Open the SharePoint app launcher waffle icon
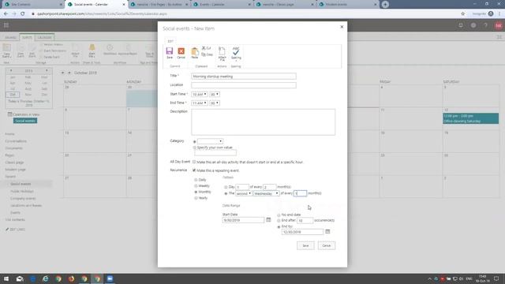This screenshot has height=284, width=505. (6, 24)
